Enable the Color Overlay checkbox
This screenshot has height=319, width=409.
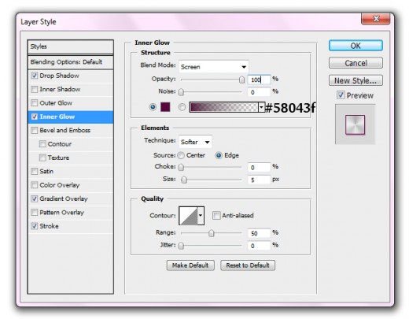pyautogui.click(x=35, y=185)
